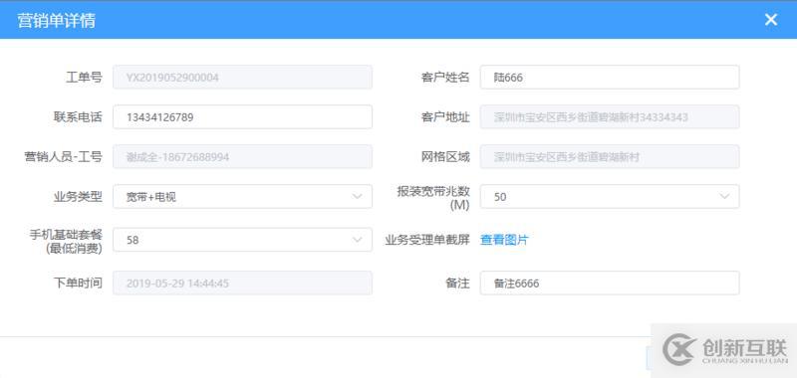The height and width of the screenshot is (378, 797).
Task: Click the 业务类型 chevron arrow
Action: (358, 197)
